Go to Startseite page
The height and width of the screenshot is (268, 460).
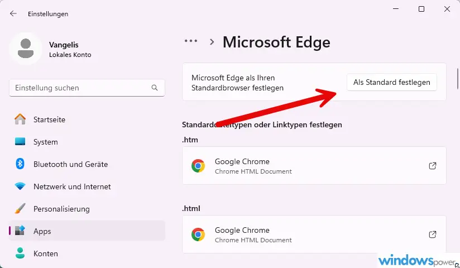coord(87,119)
